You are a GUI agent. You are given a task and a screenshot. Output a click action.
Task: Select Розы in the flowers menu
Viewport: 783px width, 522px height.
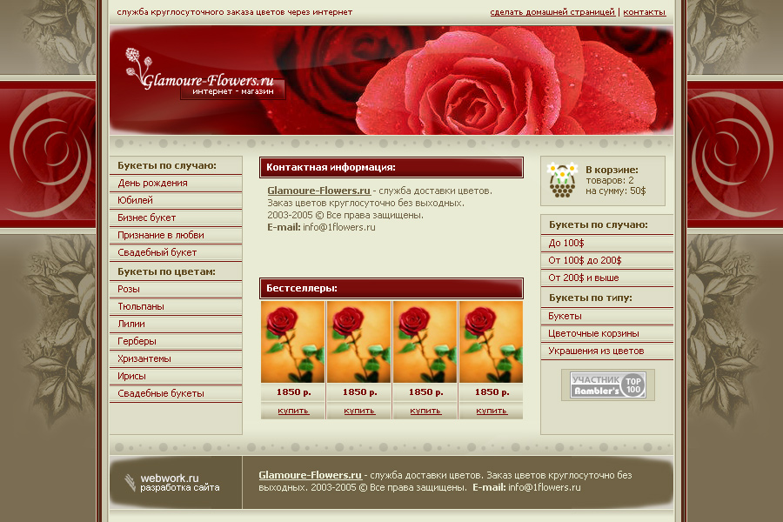click(x=129, y=289)
